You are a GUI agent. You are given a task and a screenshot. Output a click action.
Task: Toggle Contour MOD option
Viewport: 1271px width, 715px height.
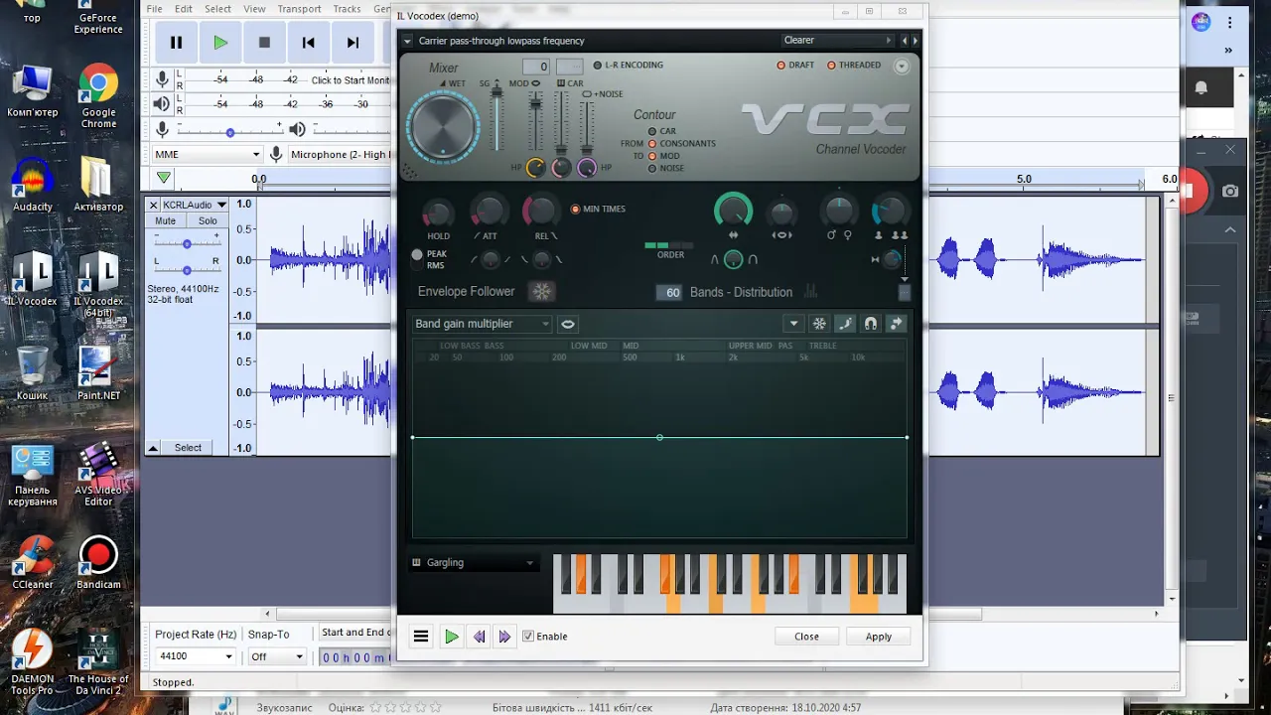[663, 156]
